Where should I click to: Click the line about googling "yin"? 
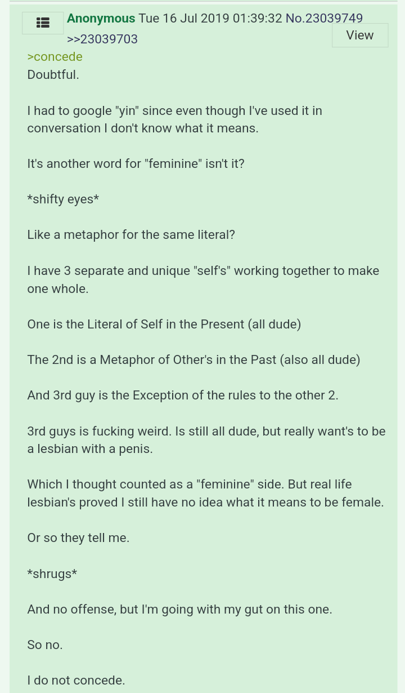click(175, 119)
